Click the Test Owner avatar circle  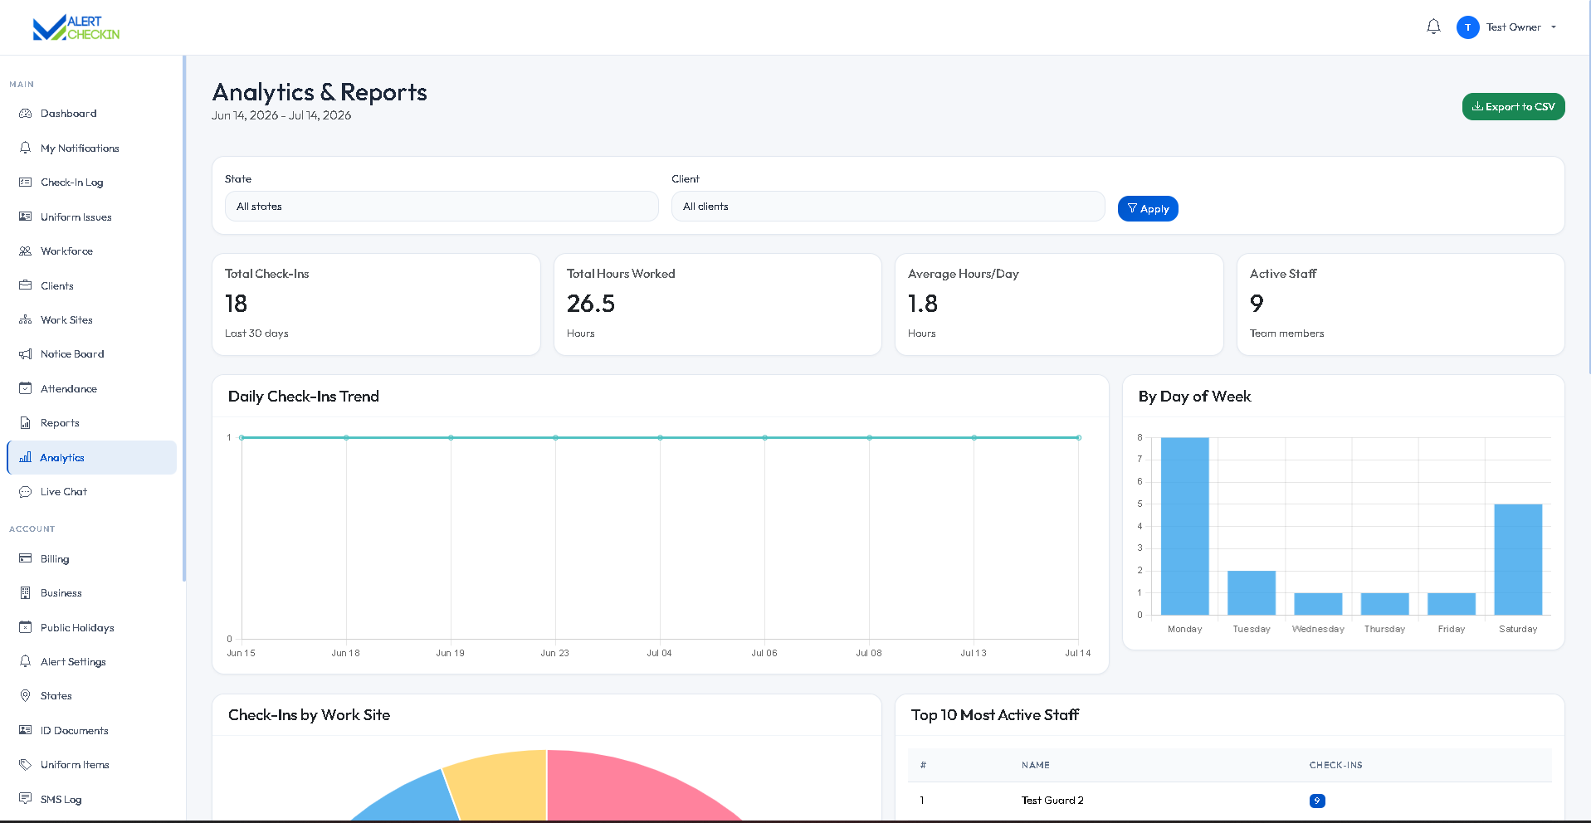[x=1467, y=27]
